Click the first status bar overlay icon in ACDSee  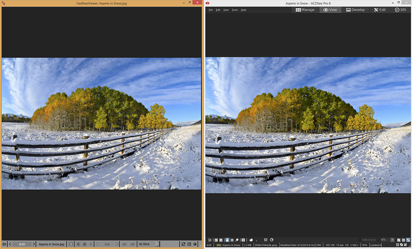coord(397,245)
